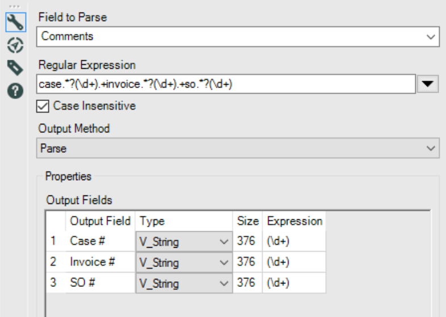446x317 pixels.
Task: Change the Type dropdown for Case #
Action: [x=184, y=241]
